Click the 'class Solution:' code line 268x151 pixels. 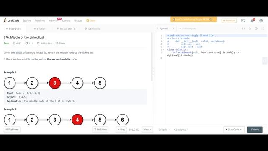[178, 49]
